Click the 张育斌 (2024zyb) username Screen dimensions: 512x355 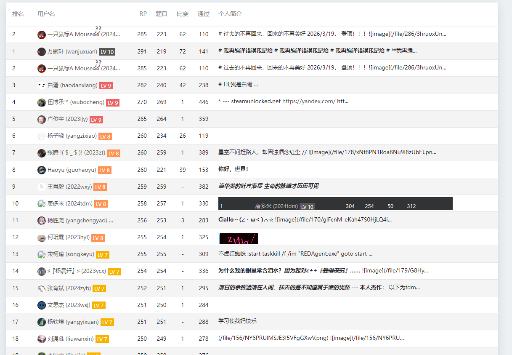tap(69, 288)
